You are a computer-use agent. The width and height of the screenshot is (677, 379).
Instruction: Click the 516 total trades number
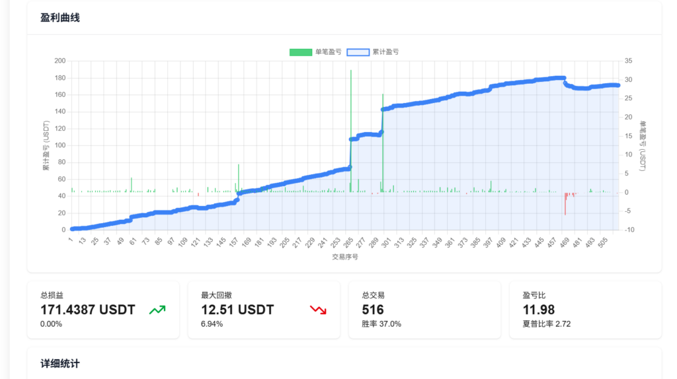tap(373, 310)
